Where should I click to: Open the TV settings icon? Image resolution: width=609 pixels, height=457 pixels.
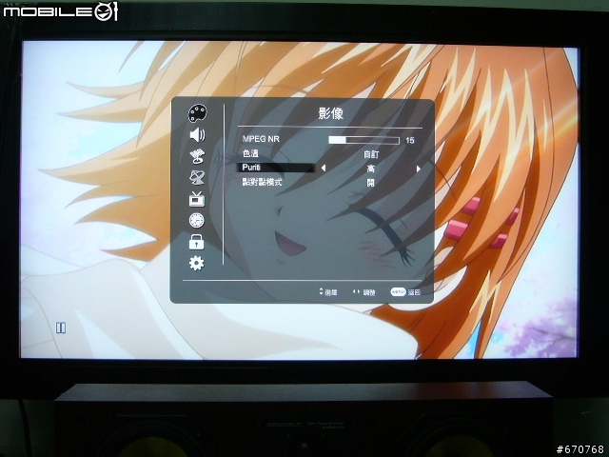click(x=197, y=199)
